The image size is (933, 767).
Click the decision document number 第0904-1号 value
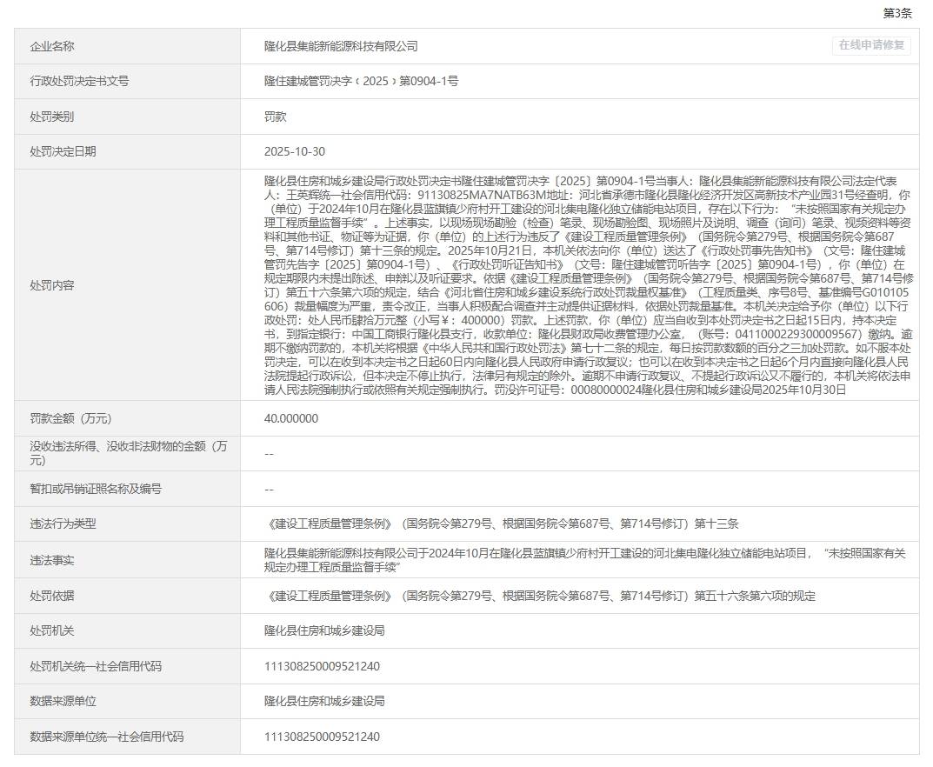pyautogui.click(x=361, y=81)
